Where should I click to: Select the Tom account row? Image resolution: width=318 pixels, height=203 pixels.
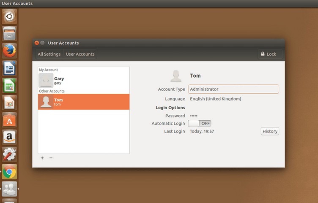click(84, 102)
